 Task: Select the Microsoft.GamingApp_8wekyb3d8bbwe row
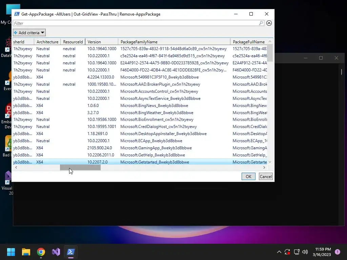(x=140, y=148)
